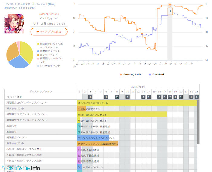This screenshot has width=212, height=172.
Task: Click push notification badge 5 on day 16
Action: (159, 97)
